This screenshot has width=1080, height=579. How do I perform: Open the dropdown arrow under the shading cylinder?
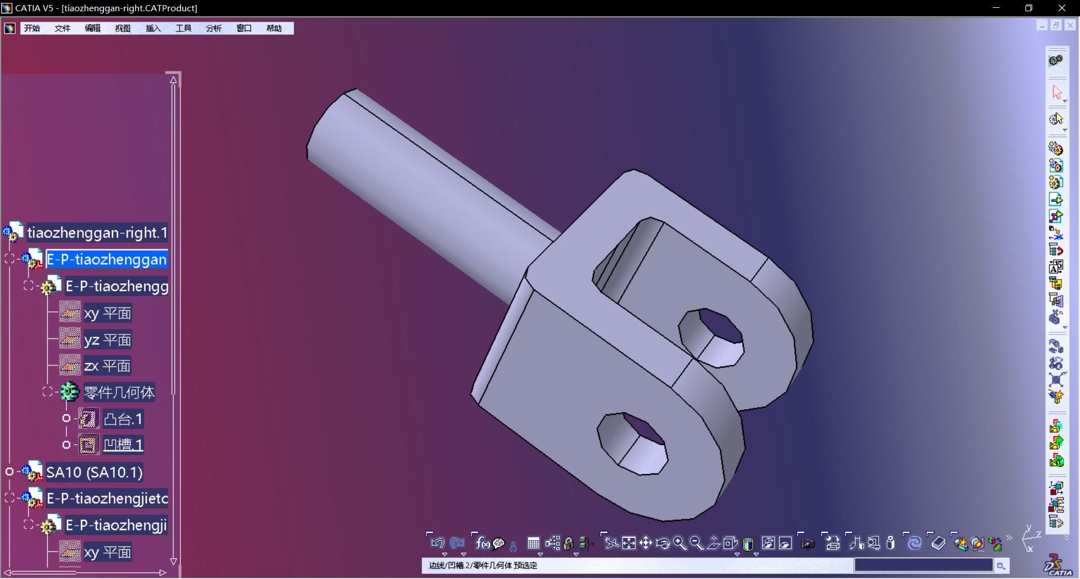coord(756,554)
